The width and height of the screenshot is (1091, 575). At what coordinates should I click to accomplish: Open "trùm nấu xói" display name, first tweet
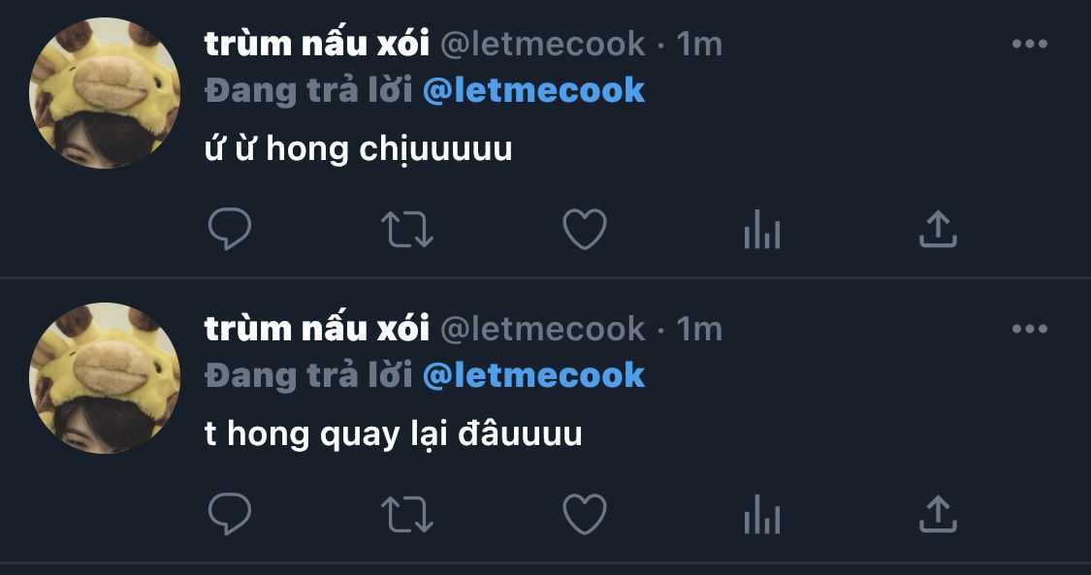click(316, 44)
